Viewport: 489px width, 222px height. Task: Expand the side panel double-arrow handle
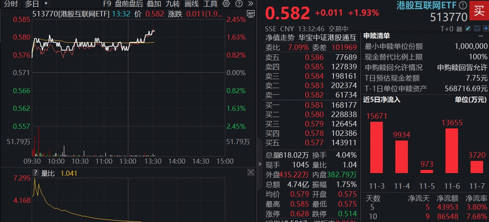click(259, 164)
